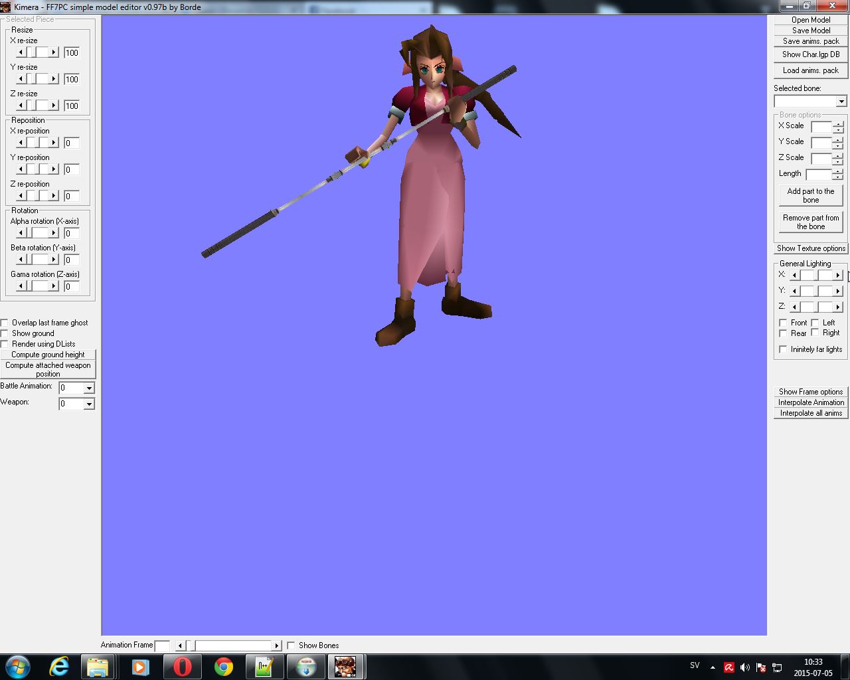Viewport: 850px width, 680px height.
Task: Click Alpha rotation slider left arrow
Action: (x=21, y=233)
